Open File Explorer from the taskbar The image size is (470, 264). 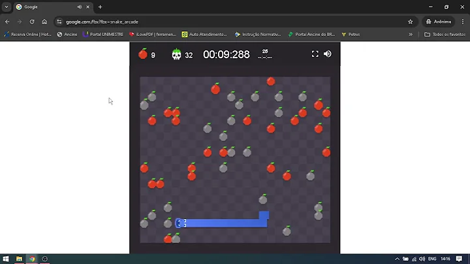[x=19, y=259]
